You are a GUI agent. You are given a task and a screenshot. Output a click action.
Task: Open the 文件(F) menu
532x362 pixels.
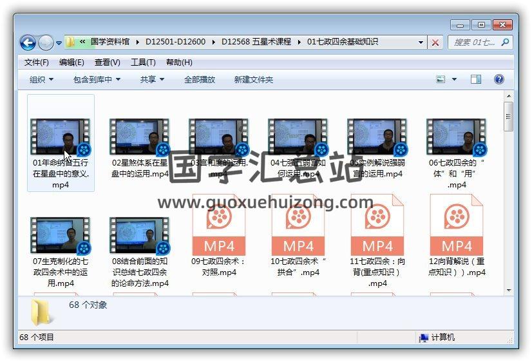[x=36, y=62]
